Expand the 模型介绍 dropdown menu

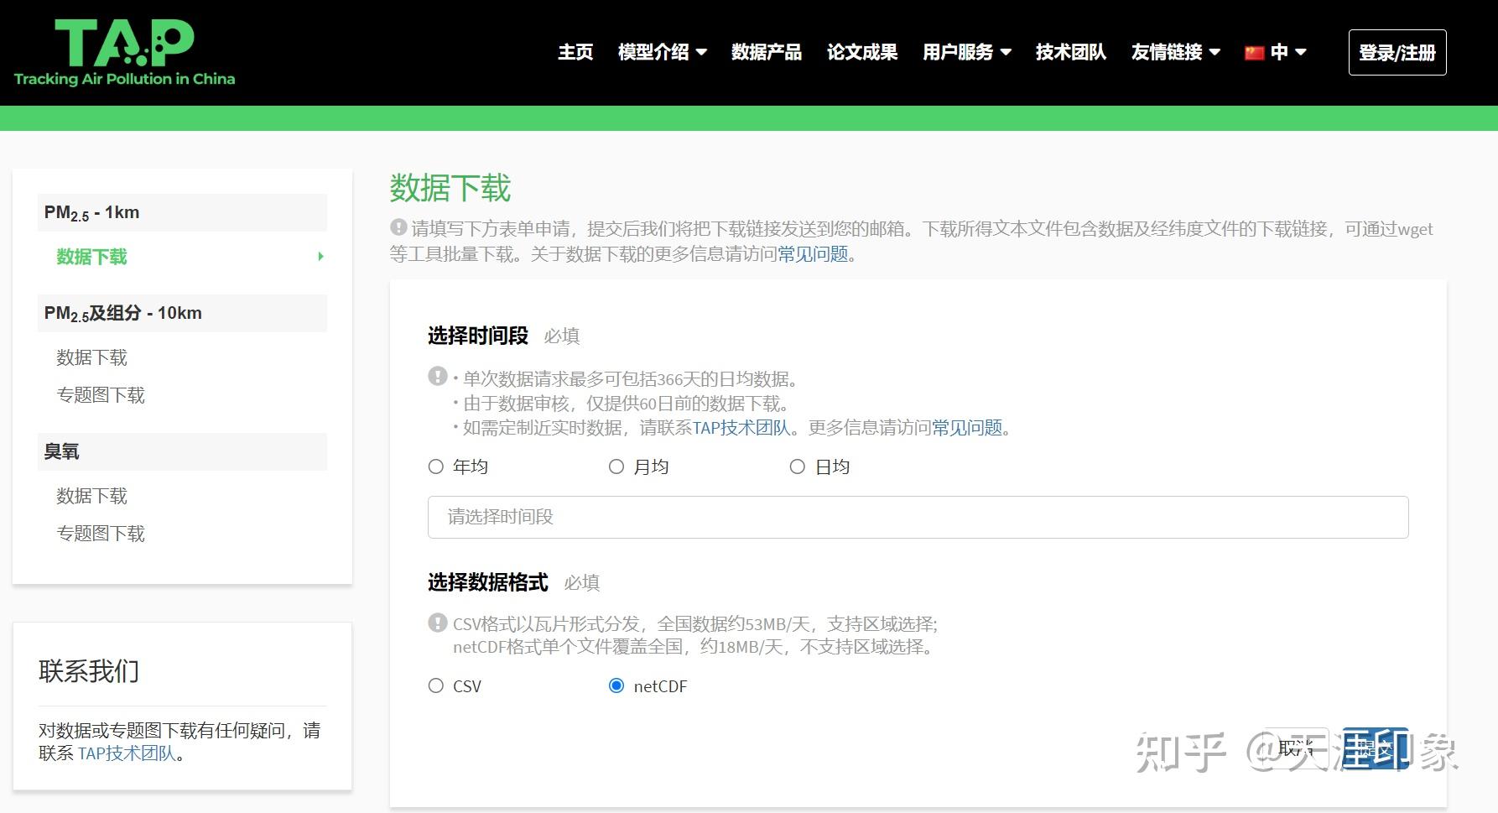pos(662,51)
